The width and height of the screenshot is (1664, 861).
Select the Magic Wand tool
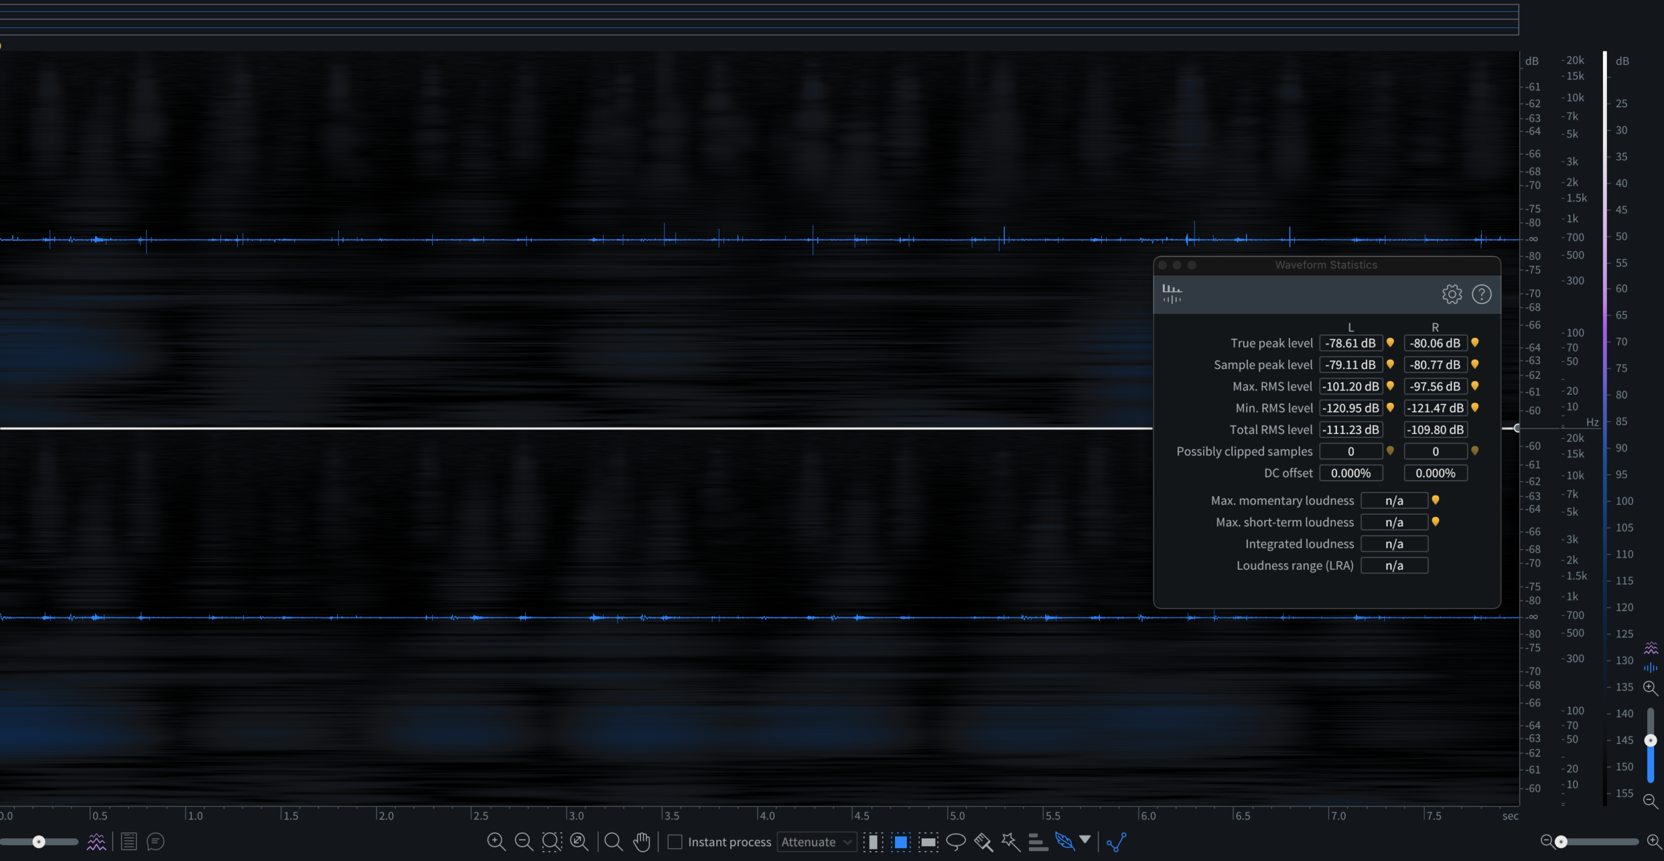coord(1011,842)
